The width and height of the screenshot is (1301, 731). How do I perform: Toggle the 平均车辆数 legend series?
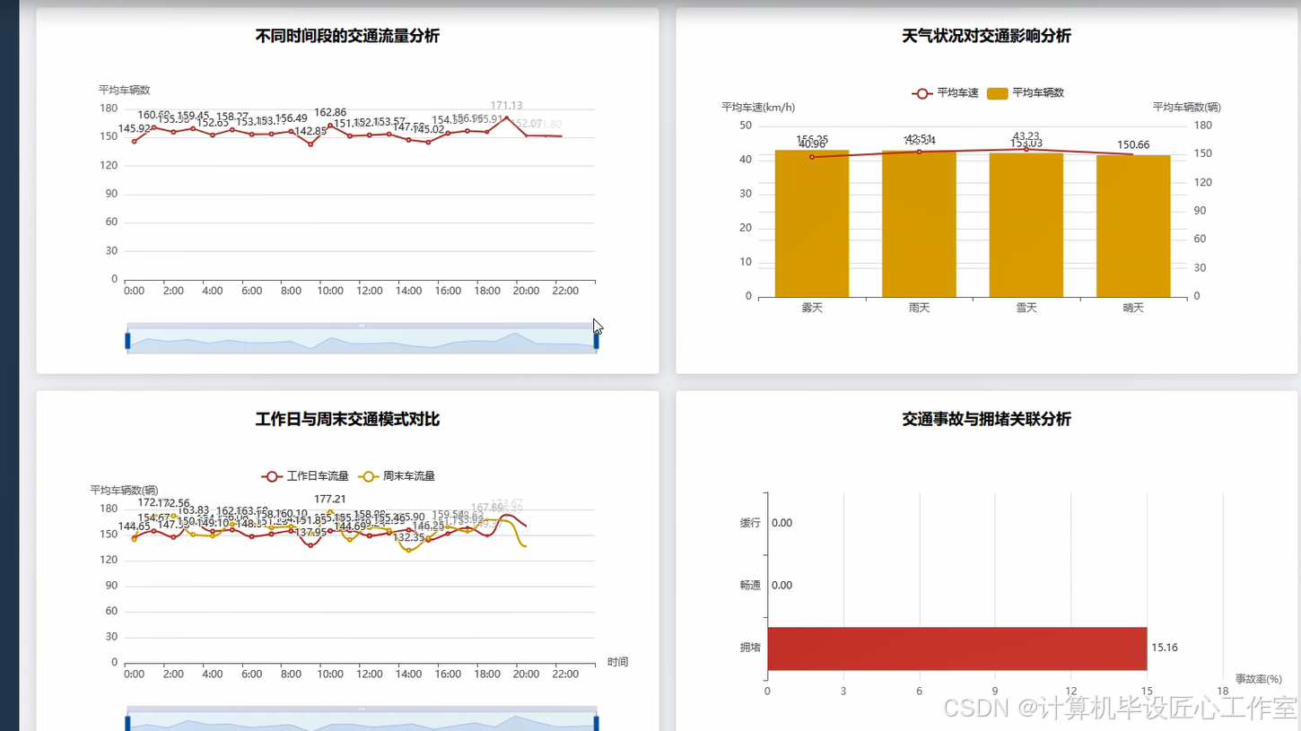(1026, 93)
